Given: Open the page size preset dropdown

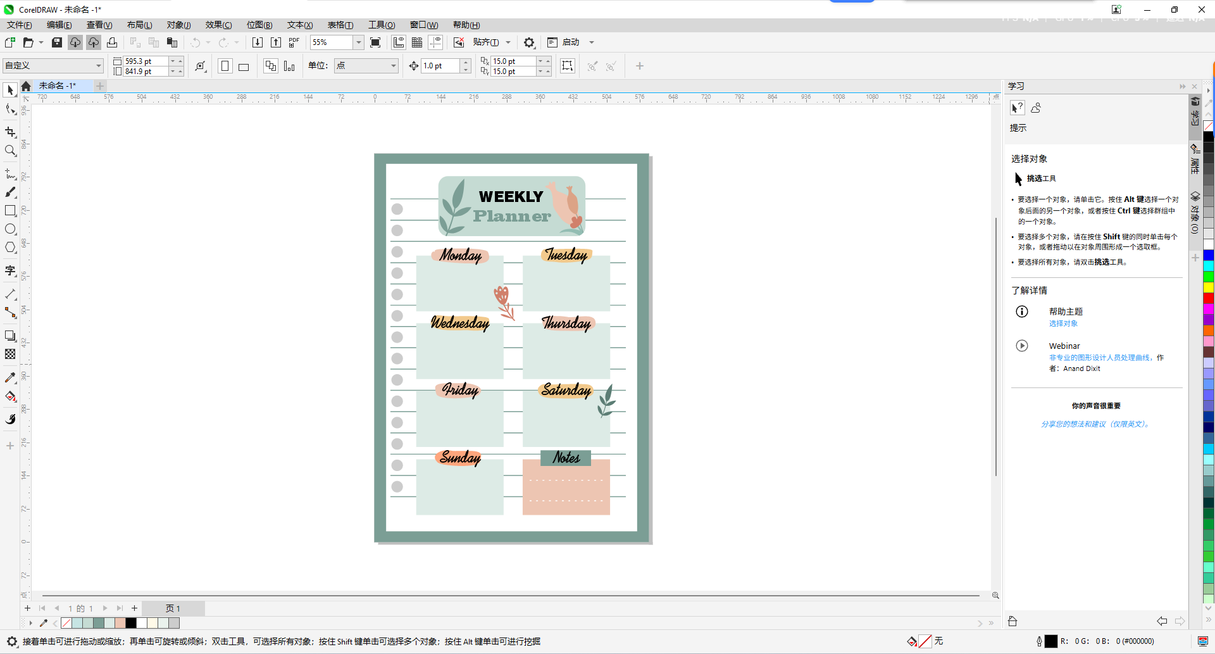Looking at the screenshot, I should pyautogui.click(x=97, y=65).
